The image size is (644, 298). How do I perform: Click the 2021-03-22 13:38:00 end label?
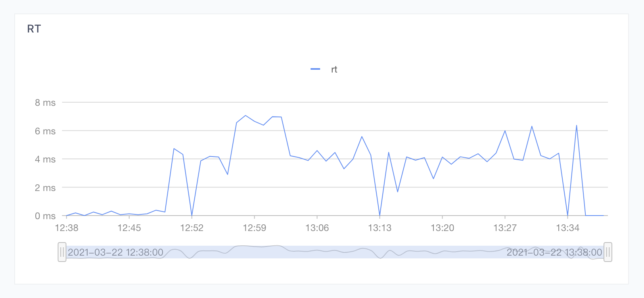pyautogui.click(x=554, y=252)
